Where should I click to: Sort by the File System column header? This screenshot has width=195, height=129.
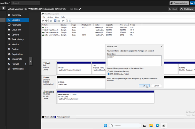(x=87, y=25)
